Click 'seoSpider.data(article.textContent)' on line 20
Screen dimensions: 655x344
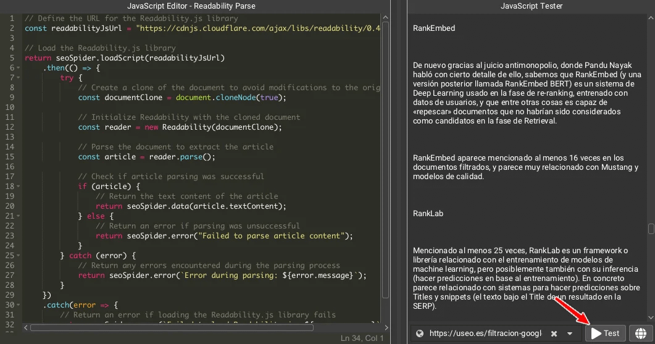tap(205, 206)
